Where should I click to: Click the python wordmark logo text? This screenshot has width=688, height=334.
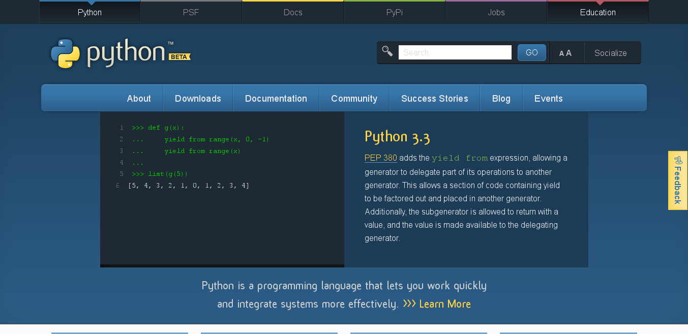coord(126,53)
